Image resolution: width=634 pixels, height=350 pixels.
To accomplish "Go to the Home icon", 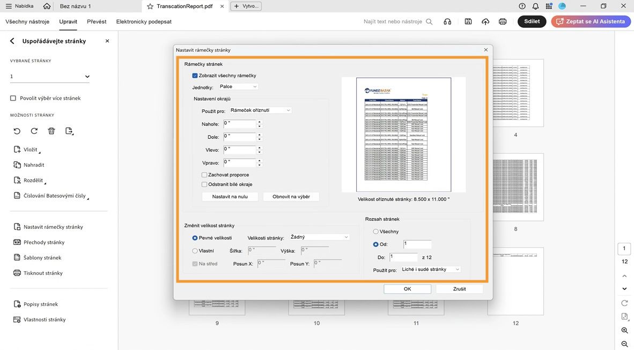I will pos(47,6).
